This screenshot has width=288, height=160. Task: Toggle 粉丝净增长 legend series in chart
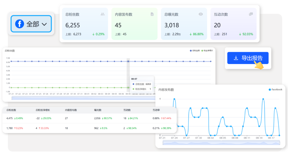(x=207, y=50)
